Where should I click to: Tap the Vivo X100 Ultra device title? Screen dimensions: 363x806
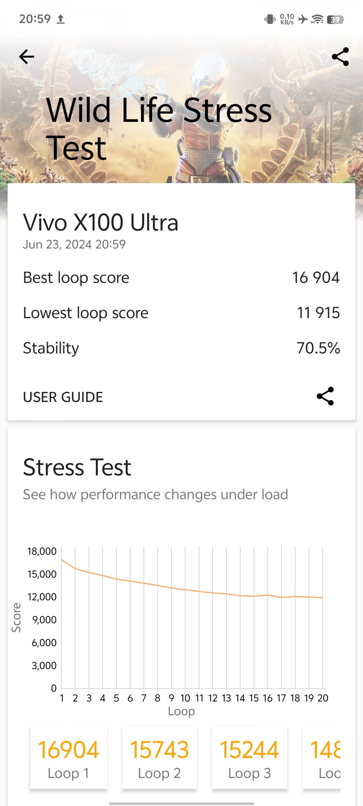click(x=100, y=222)
